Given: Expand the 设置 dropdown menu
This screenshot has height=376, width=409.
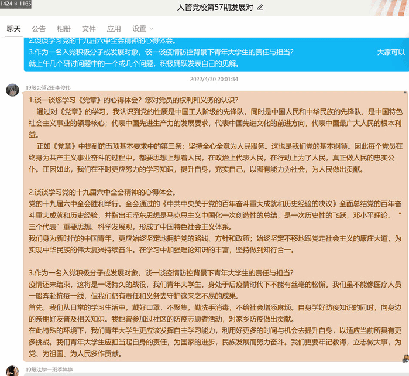Looking at the screenshot, I should point(143,29).
